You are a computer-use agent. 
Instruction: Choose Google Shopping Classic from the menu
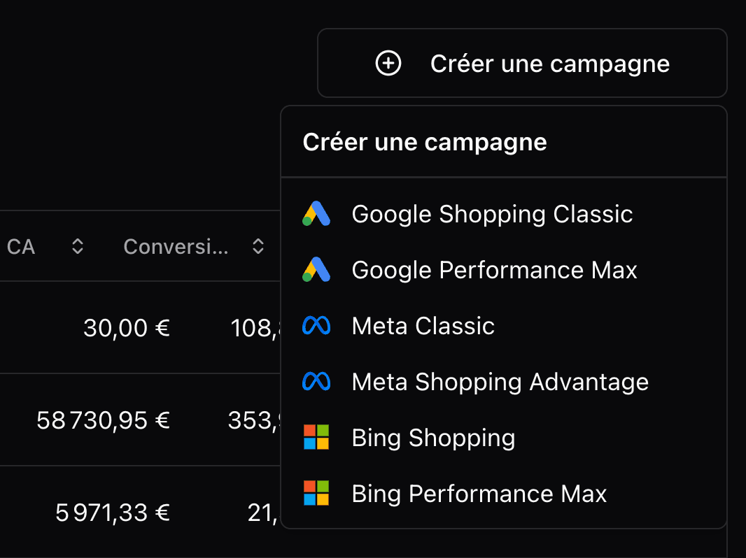click(x=492, y=214)
